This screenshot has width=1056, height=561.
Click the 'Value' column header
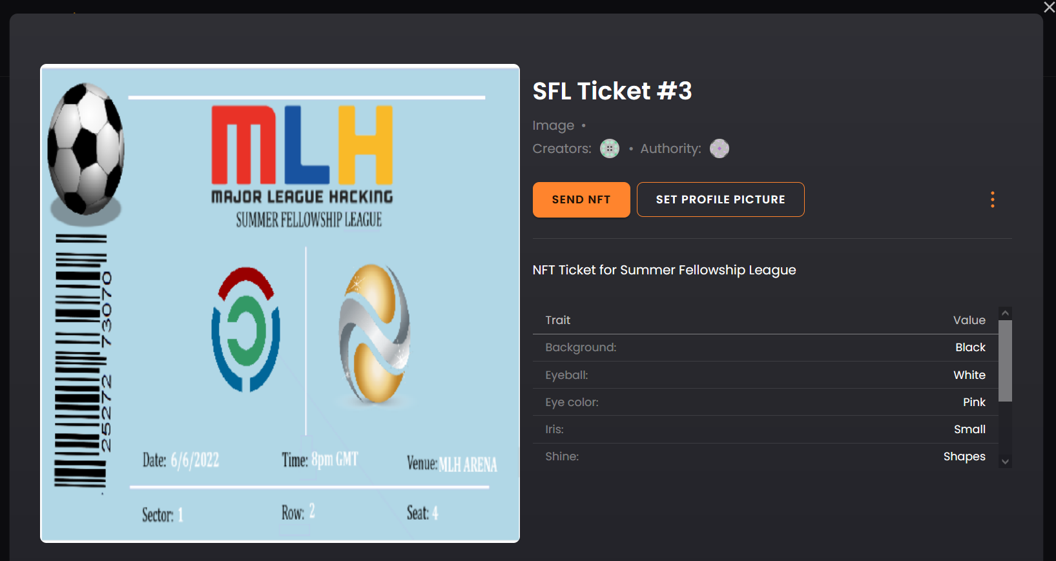click(x=969, y=320)
